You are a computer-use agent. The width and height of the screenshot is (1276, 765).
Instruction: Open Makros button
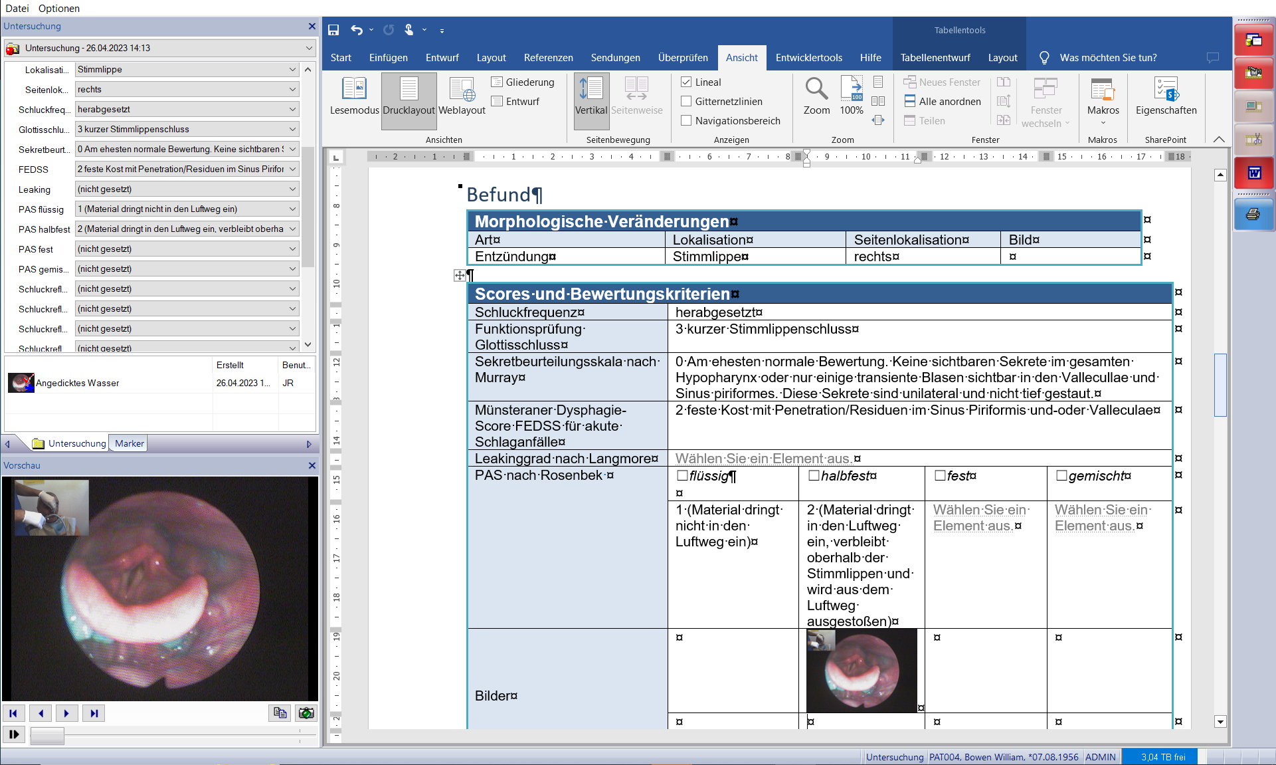point(1103,100)
